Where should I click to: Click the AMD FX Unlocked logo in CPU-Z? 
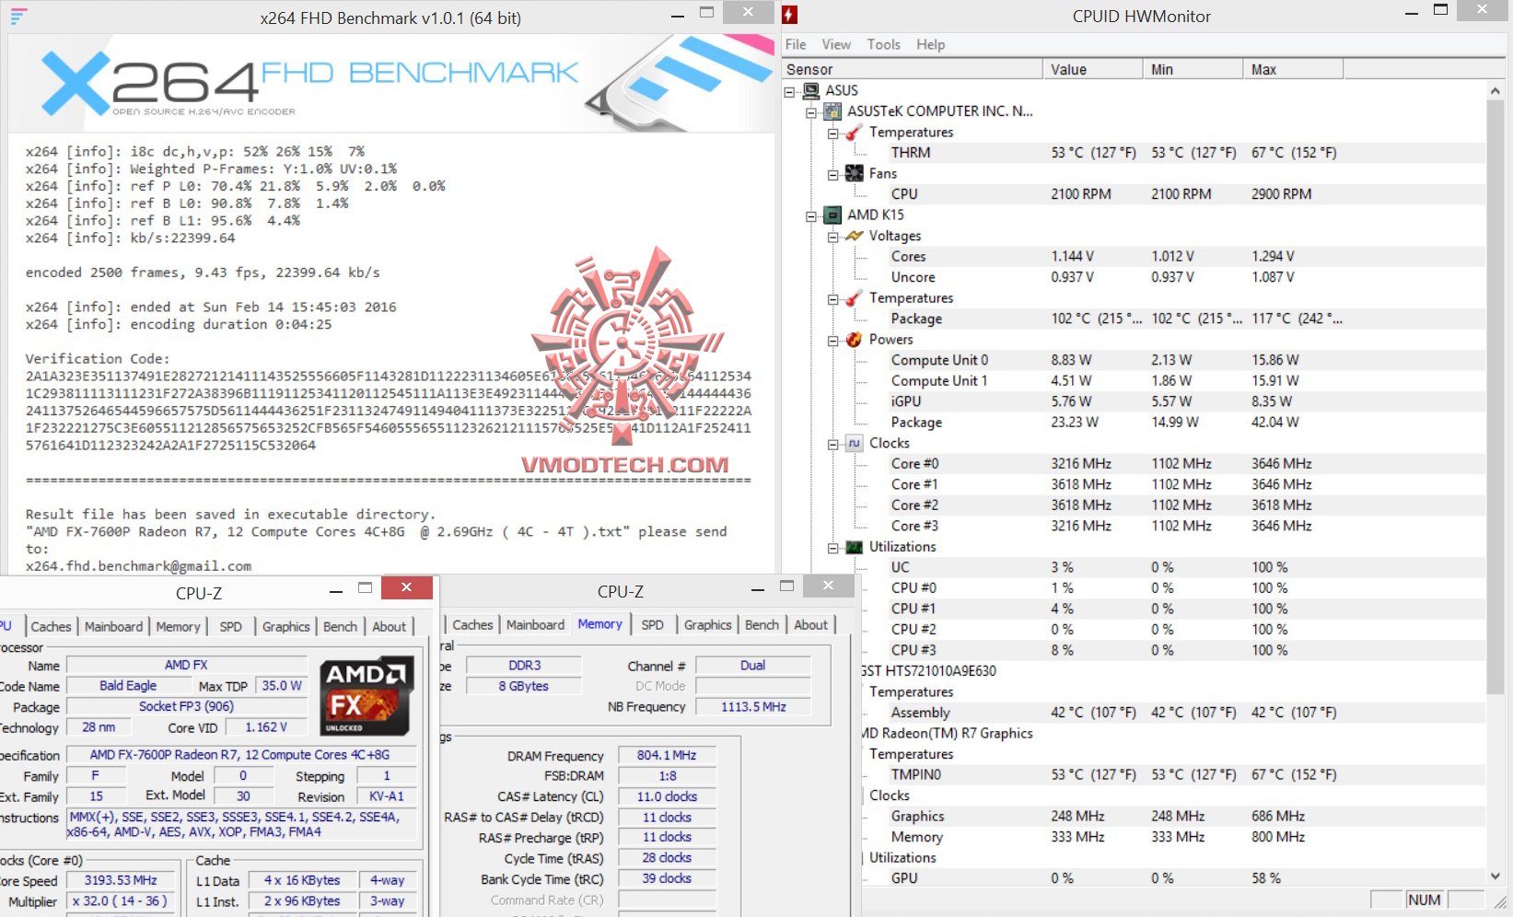(x=366, y=696)
